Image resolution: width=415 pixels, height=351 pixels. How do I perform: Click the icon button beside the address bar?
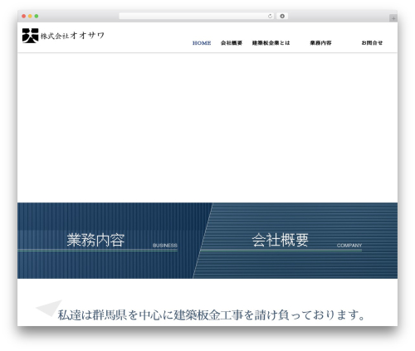click(282, 17)
